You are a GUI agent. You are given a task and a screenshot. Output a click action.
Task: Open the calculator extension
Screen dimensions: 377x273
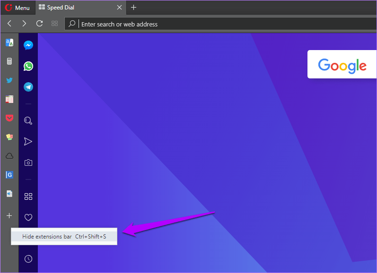point(9,61)
